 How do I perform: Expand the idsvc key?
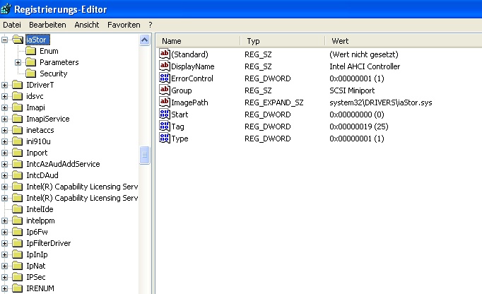pos(5,96)
